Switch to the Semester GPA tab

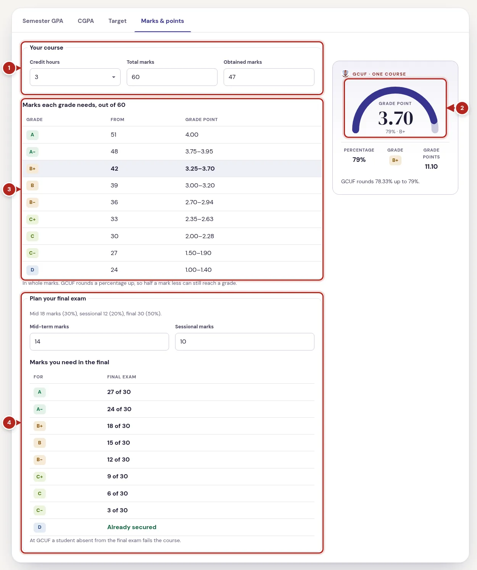(x=43, y=21)
